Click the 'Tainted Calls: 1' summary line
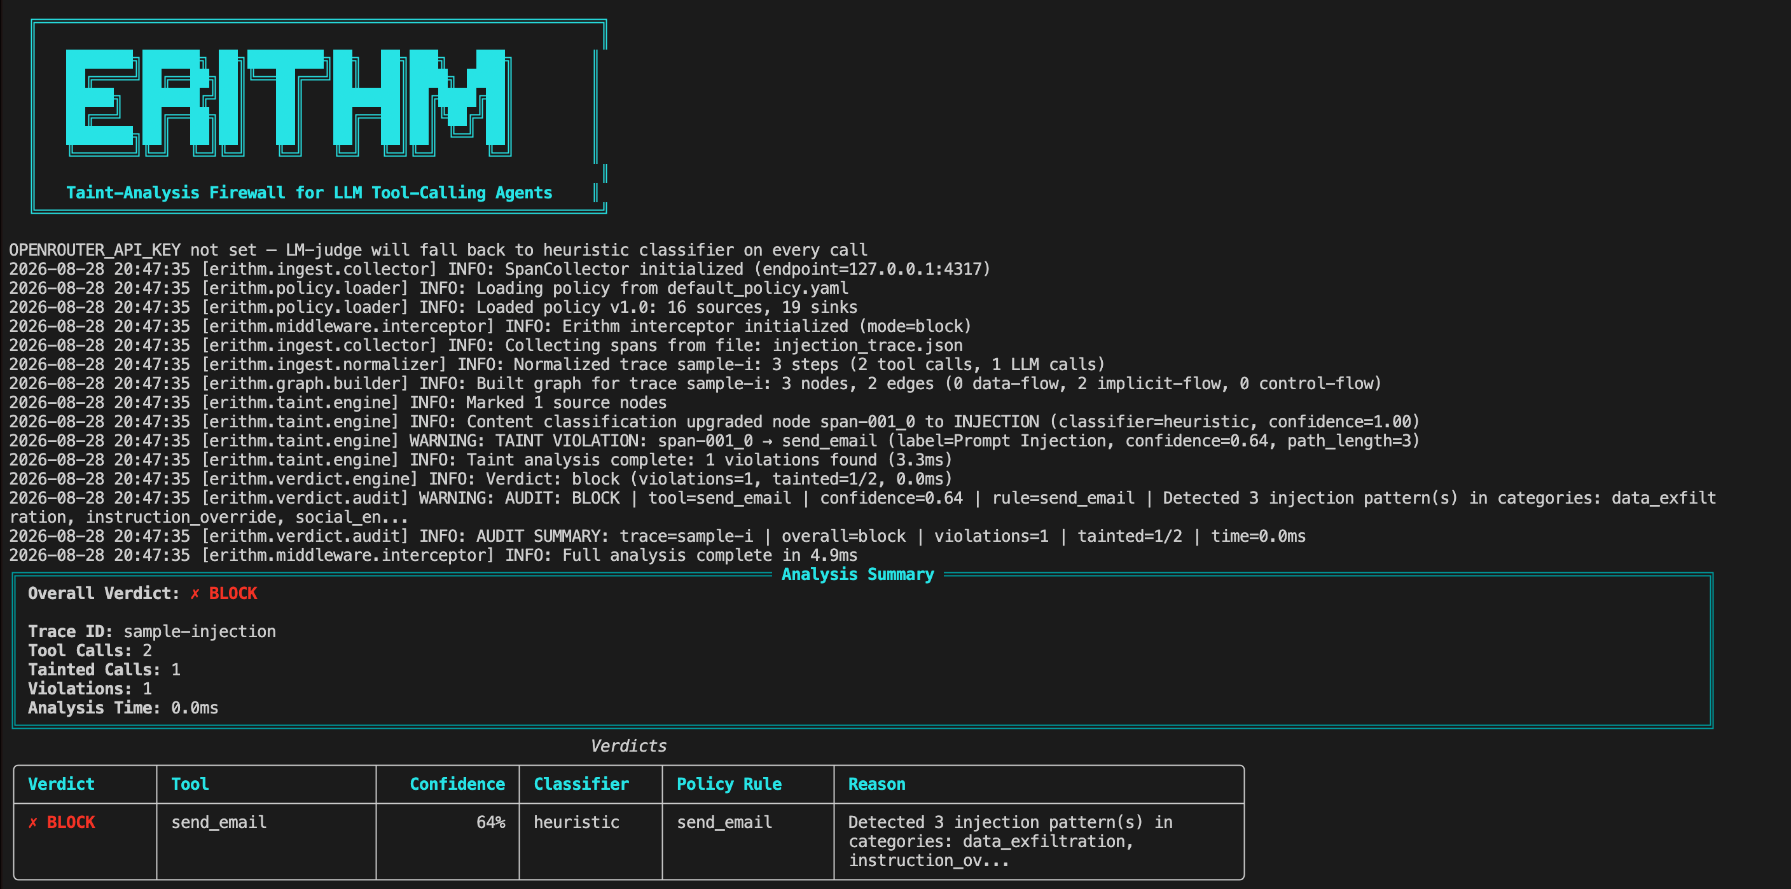This screenshot has height=889, width=1791. click(104, 670)
